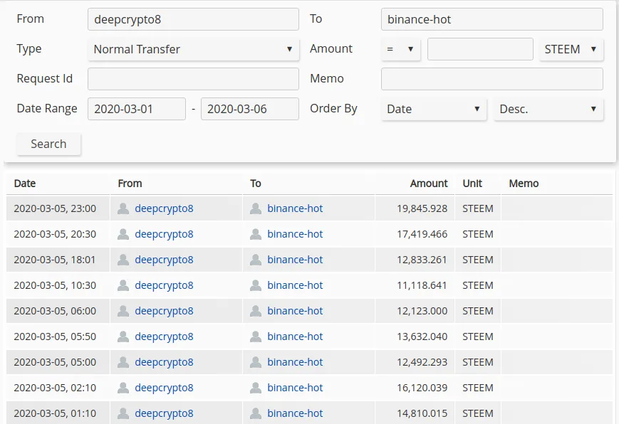Open deepcrypto8 link in the 18:01 row
This screenshot has width=619, height=424.
point(164,260)
